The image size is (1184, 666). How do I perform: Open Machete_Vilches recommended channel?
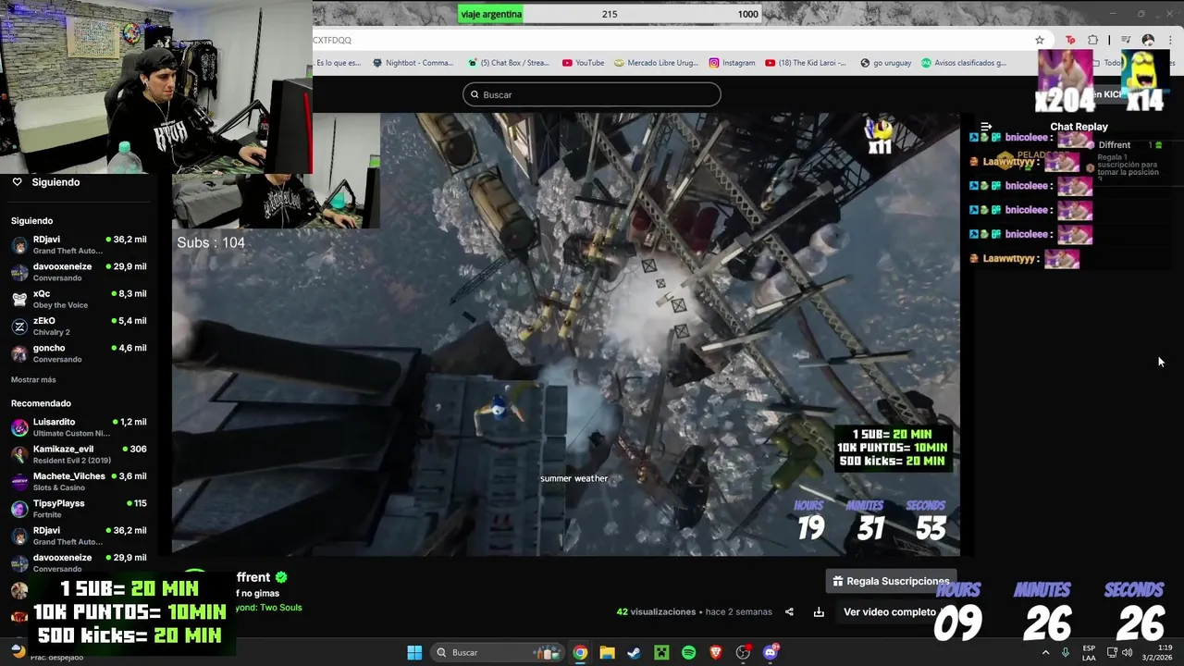[79, 481]
